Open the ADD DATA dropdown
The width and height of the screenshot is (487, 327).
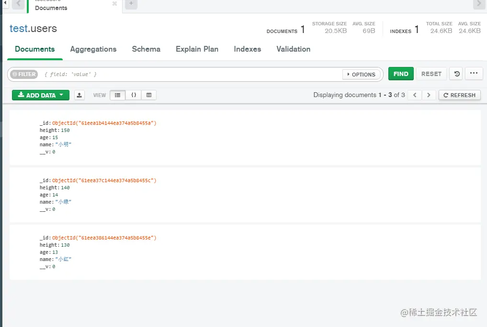click(x=41, y=95)
